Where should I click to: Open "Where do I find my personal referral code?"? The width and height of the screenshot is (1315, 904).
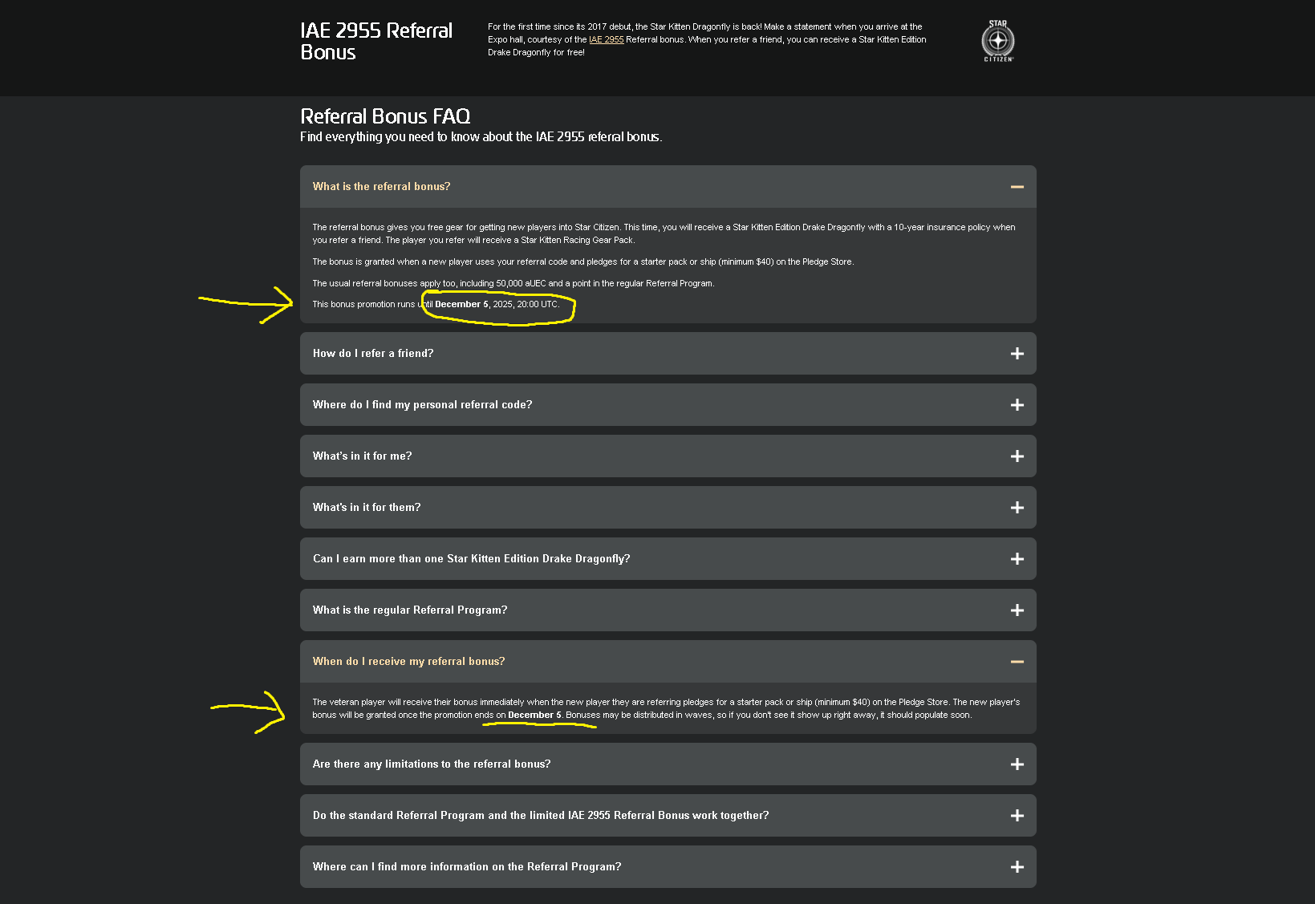(x=423, y=405)
